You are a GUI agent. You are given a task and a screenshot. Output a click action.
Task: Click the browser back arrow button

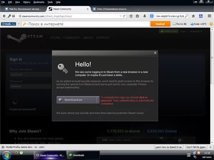click(x=4, y=16)
